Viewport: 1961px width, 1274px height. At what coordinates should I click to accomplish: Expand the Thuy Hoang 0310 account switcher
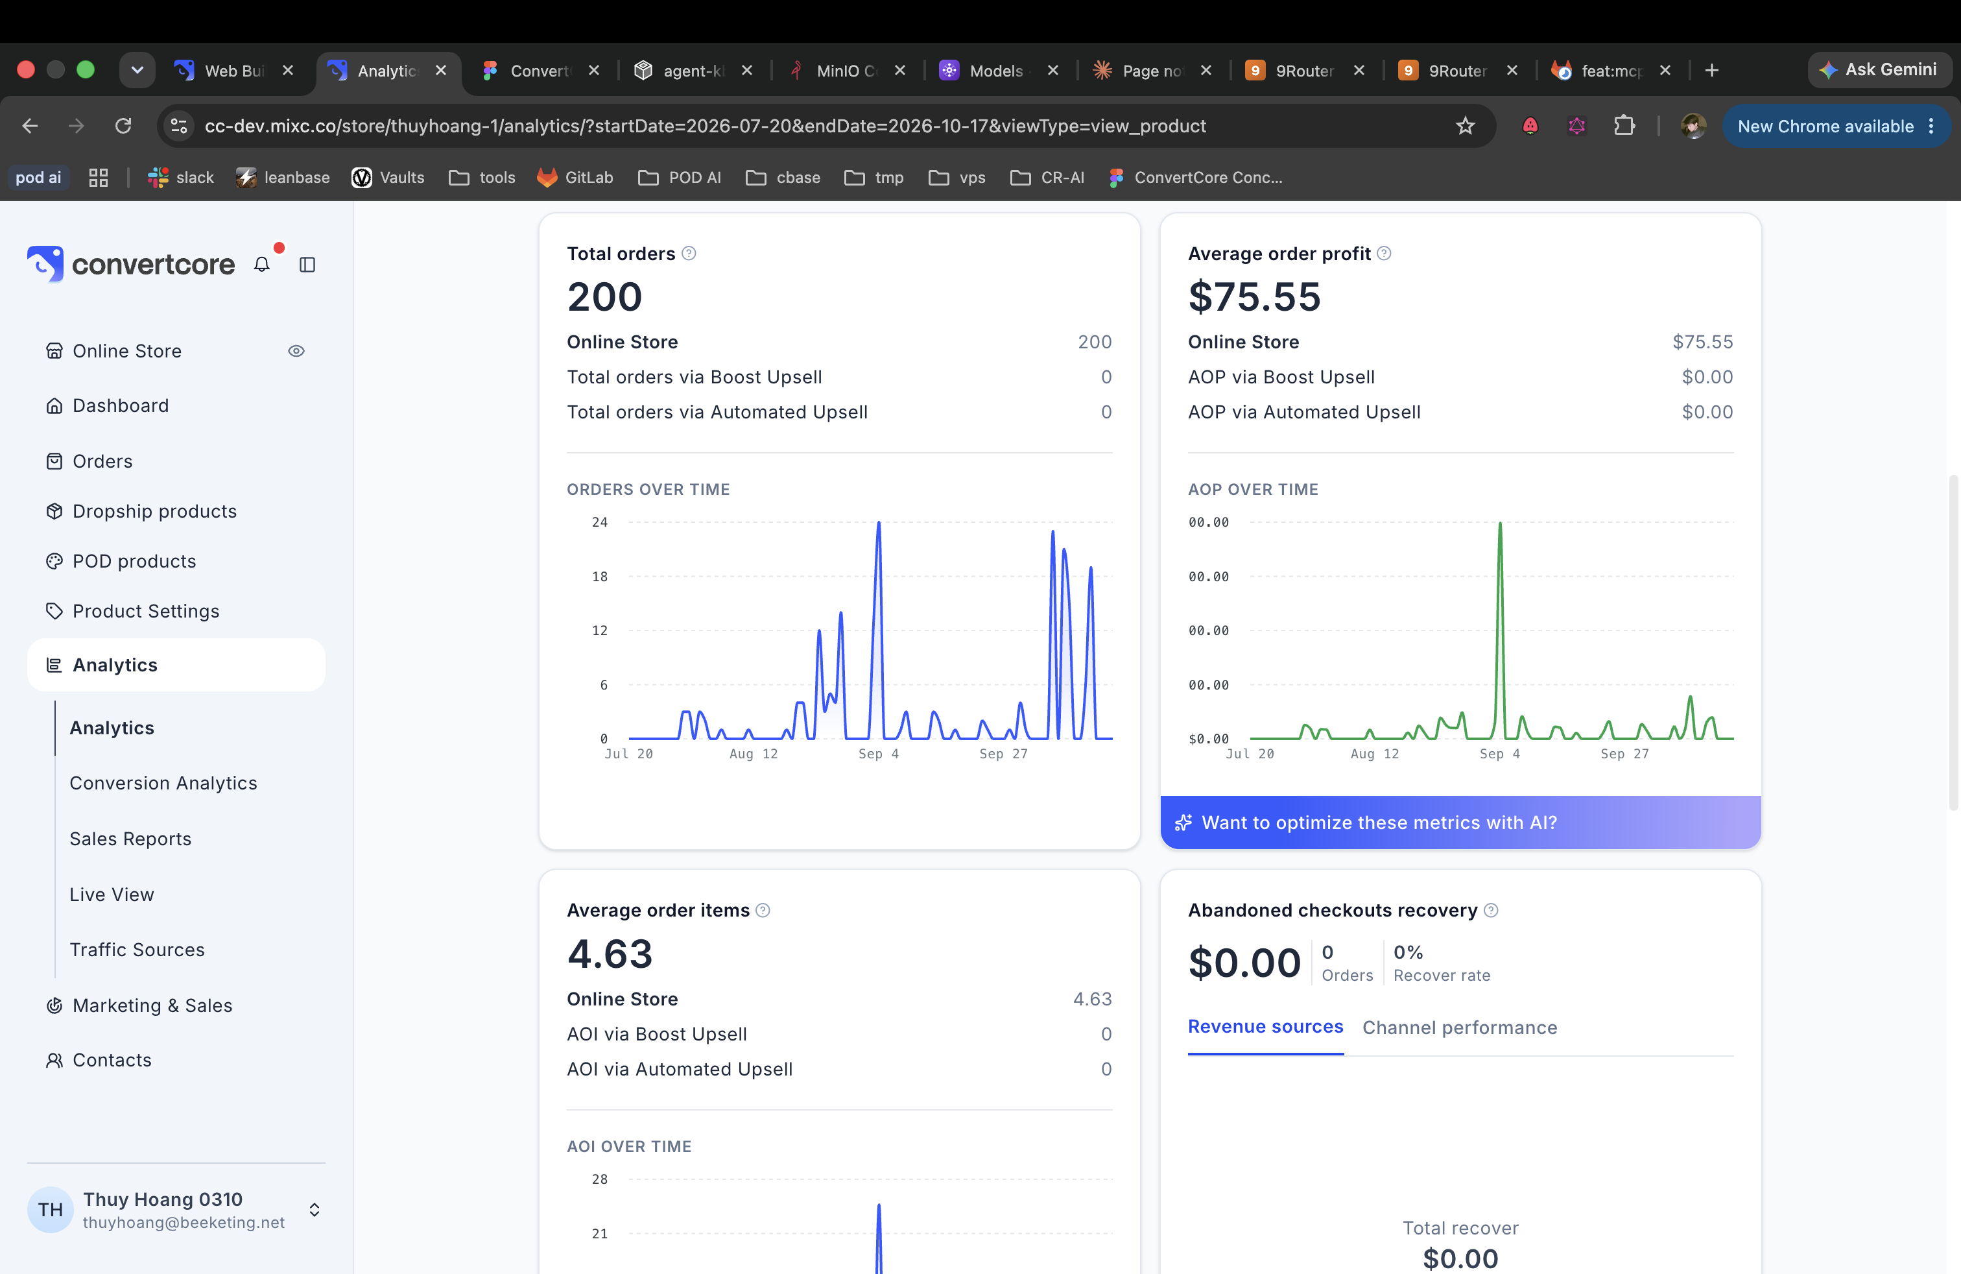pyautogui.click(x=314, y=1210)
